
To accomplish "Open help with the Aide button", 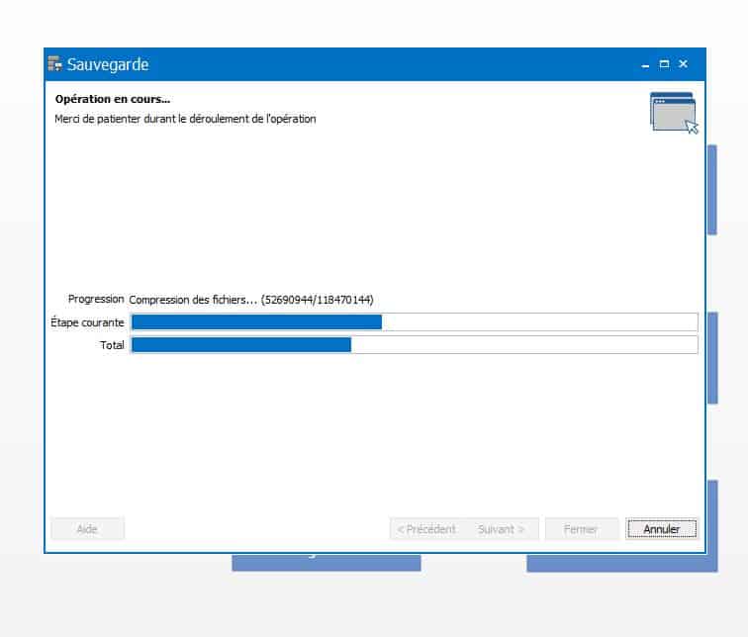I will [87, 529].
